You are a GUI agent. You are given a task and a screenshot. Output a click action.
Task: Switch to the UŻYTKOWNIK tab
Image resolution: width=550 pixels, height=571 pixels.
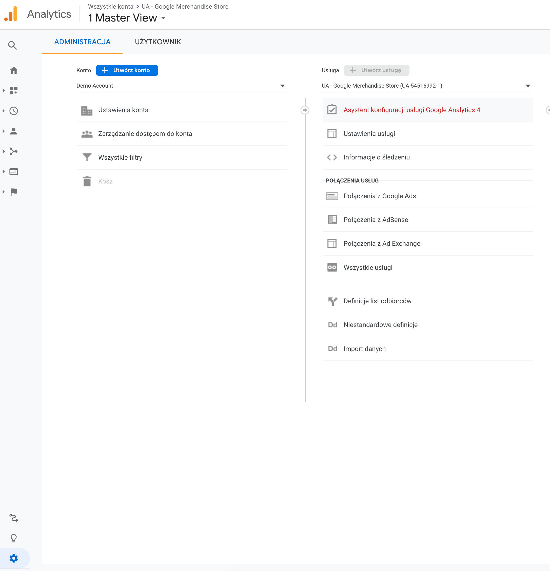[158, 42]
